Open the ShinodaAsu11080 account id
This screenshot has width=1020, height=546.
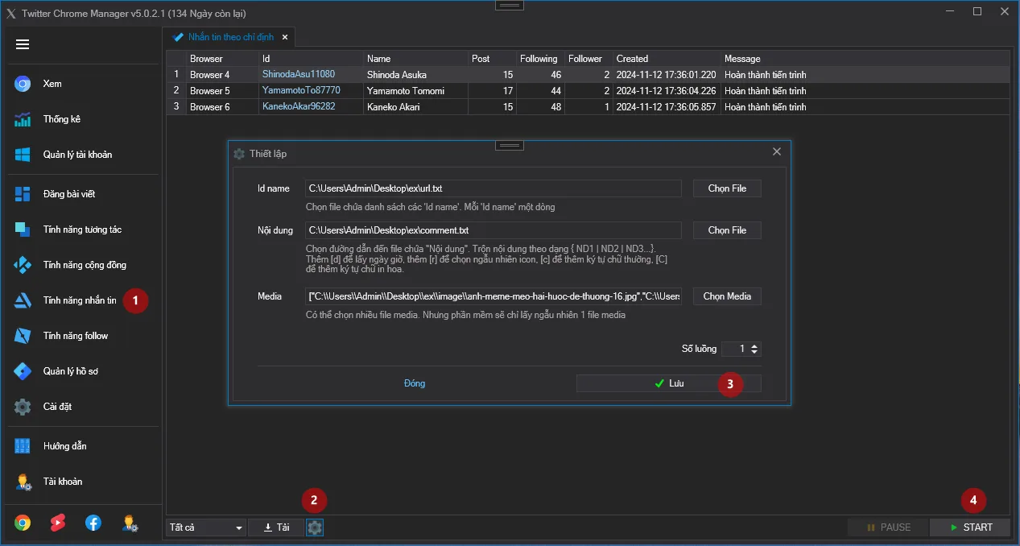[x=299, y=74]
